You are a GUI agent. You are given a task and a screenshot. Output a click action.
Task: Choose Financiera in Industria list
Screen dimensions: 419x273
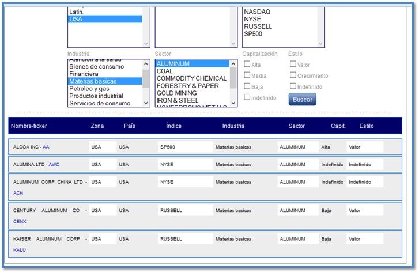tap(105, 74)
